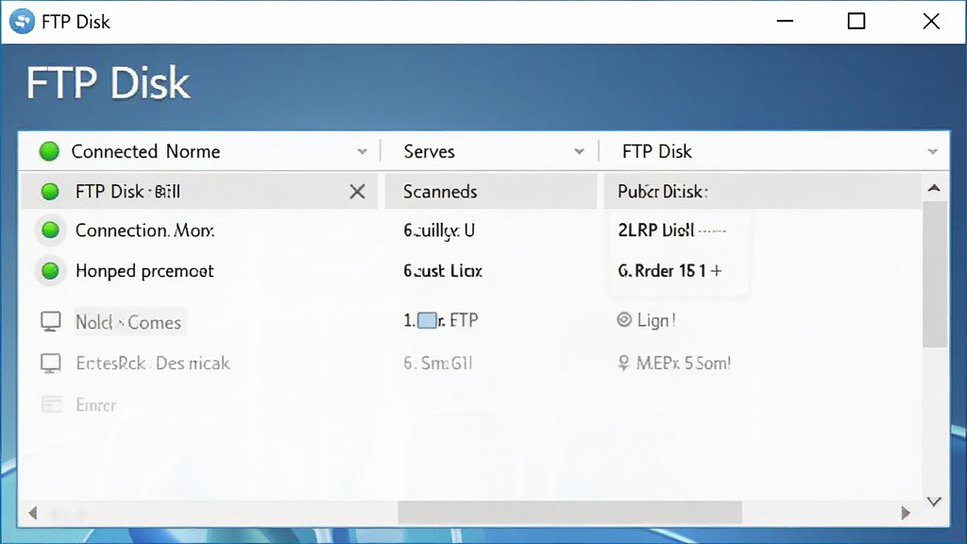Click monitor icon beside Nold Comes
Screen dimensions: 967x544
pos(51,321)
